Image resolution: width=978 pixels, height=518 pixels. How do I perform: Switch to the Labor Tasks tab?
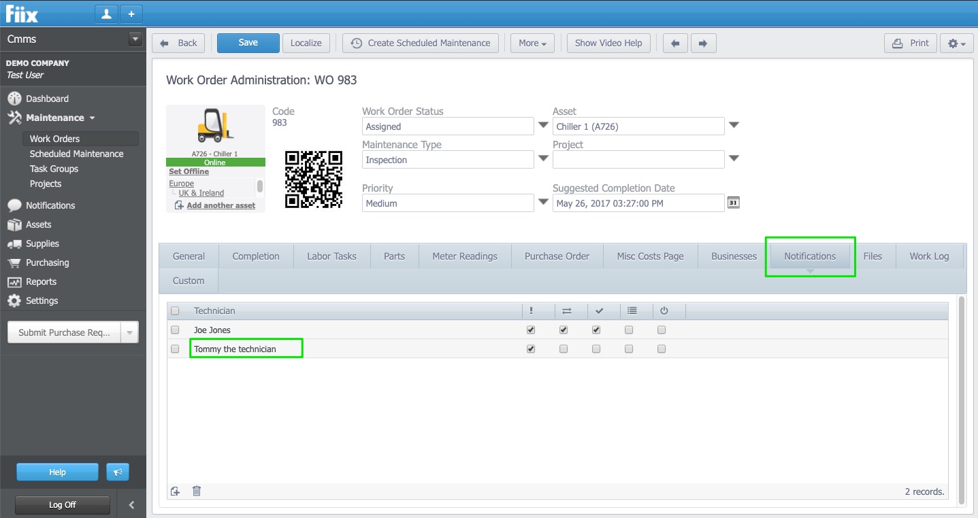pos(331,256)
